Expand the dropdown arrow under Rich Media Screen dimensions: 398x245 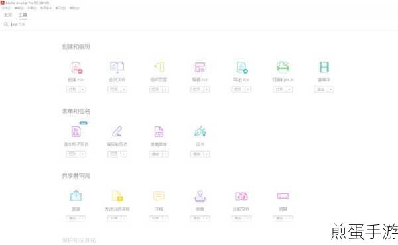point(330,89)
